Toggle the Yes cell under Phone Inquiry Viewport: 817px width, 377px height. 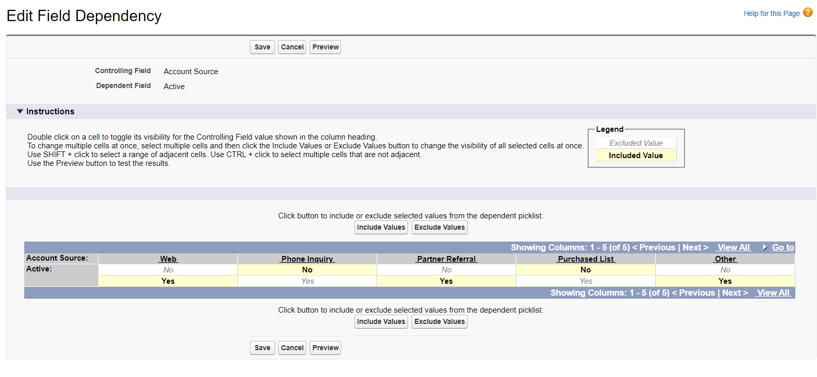coord(308,281)
